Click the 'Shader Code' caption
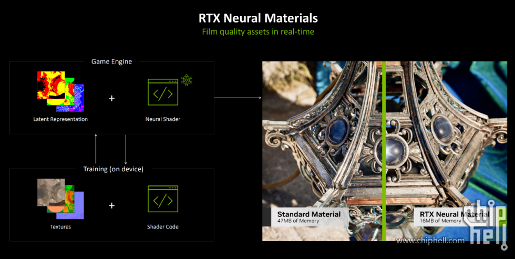The height and width of the screenshot is (259, 515). tap(163, 226)
